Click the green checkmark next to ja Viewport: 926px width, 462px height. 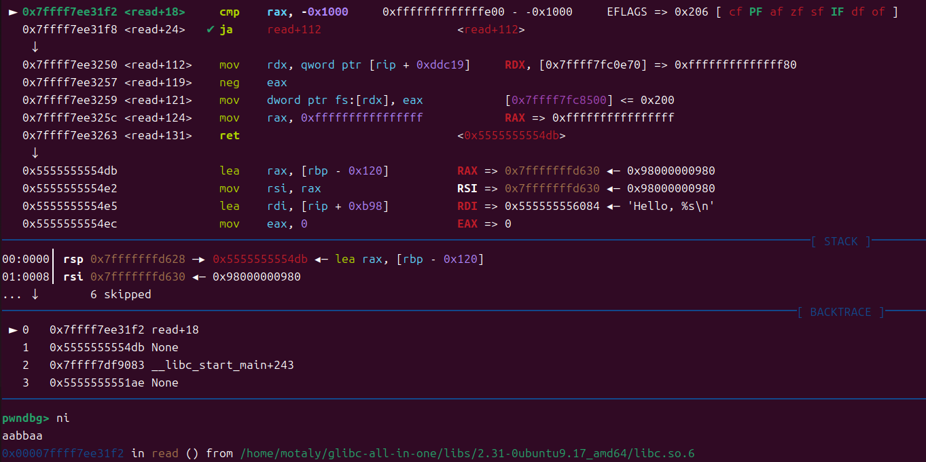[x=210, y=30]
